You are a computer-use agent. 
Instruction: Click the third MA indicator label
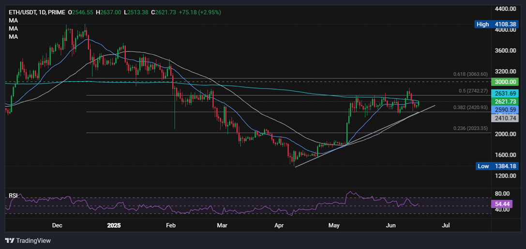click(x=14, y=37)
